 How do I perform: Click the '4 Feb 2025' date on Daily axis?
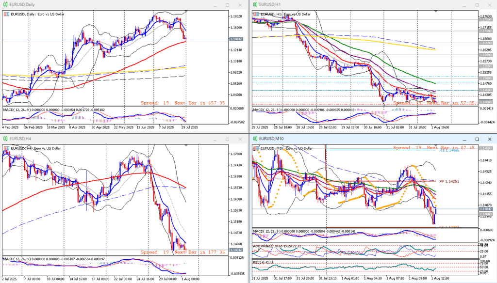point(11,127)
